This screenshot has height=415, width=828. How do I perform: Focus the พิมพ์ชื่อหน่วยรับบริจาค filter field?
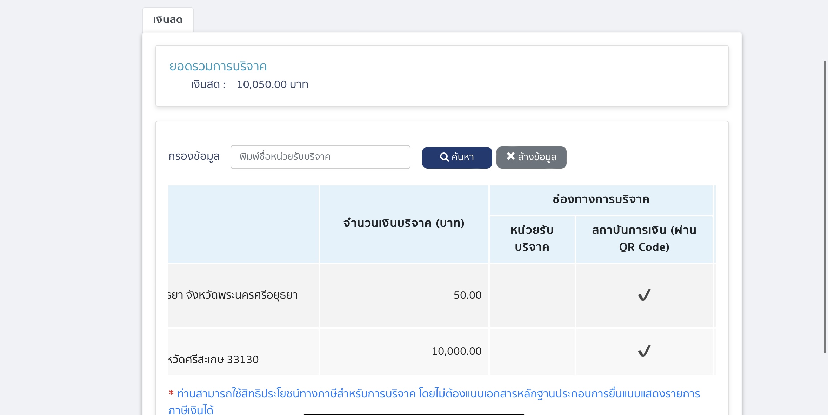[320, 157]
